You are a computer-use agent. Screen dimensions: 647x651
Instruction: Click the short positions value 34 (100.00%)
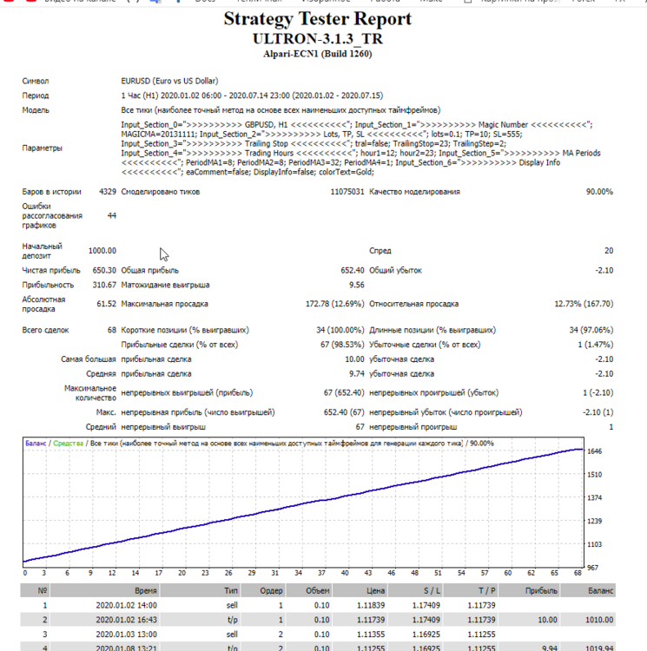(340, 330)
